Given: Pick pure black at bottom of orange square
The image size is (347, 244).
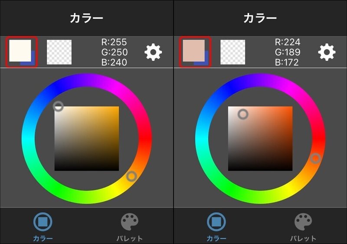Looking at the screenshot, I should pyautogui.click(x=260, y=169).
